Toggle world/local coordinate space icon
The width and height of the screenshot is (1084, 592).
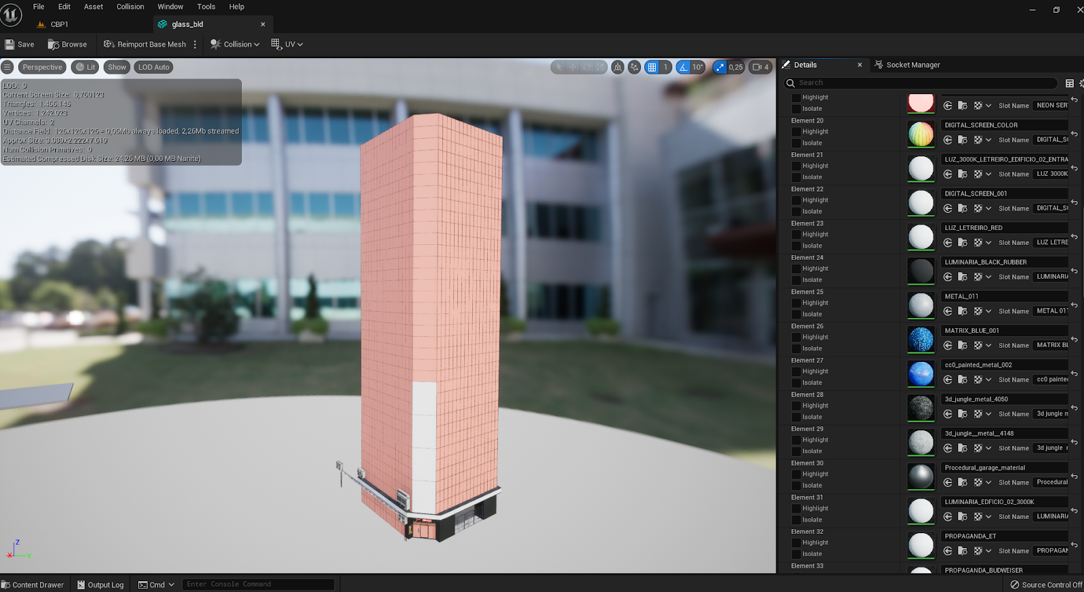618,67
